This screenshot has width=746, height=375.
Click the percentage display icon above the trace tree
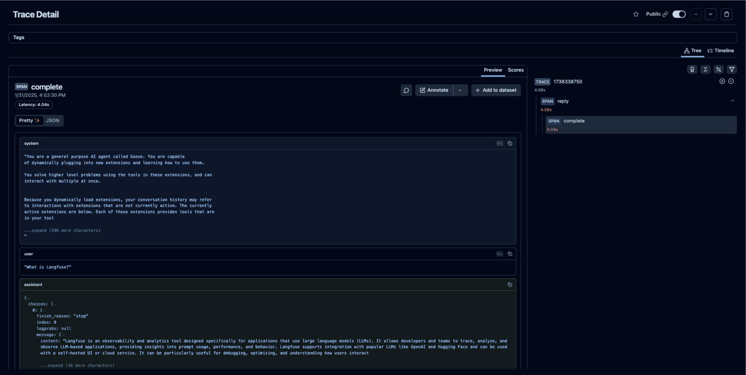click(718, 69)
